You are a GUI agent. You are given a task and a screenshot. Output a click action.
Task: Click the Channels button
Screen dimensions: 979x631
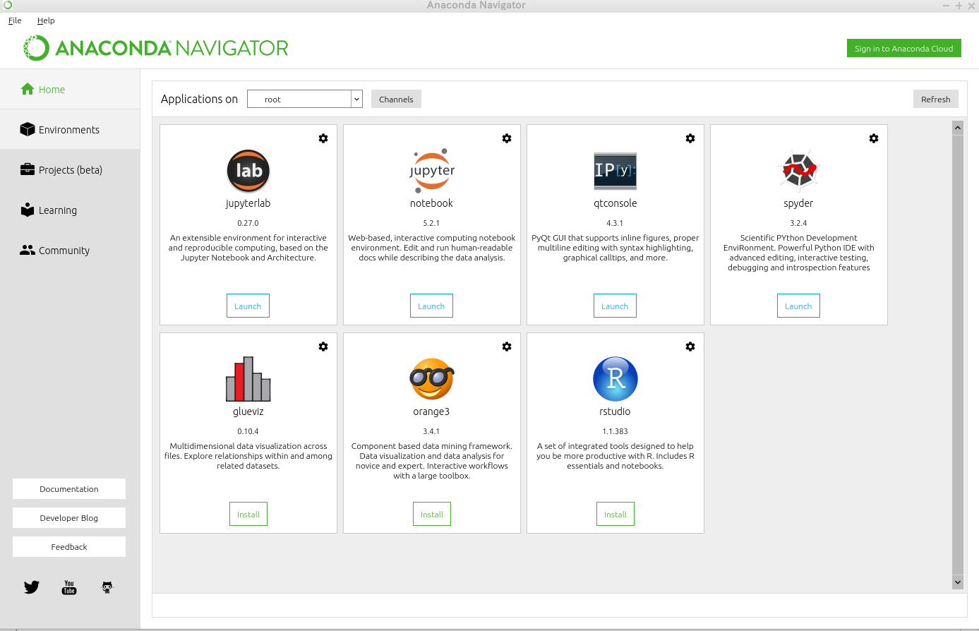(396, 99)
